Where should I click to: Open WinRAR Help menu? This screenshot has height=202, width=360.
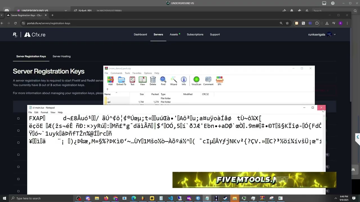(x=157, y=73)
